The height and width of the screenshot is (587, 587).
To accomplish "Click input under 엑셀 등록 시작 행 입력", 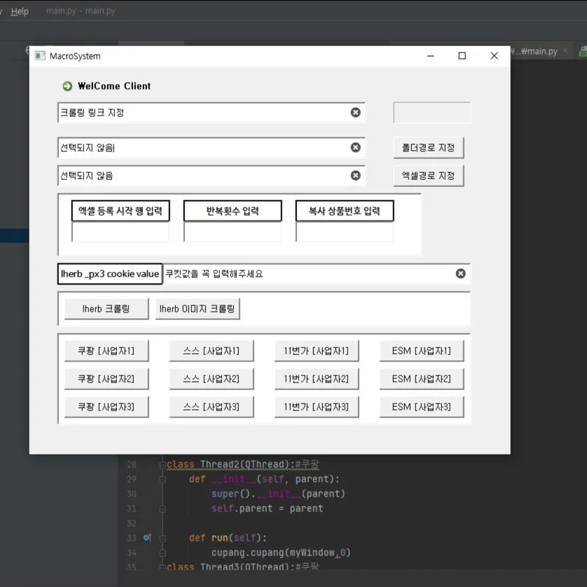I will 120,232.
